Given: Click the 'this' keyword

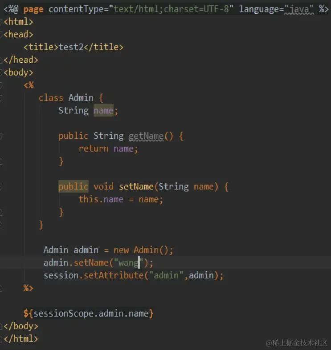Looking at the screenshot, I should pos(88,199).
